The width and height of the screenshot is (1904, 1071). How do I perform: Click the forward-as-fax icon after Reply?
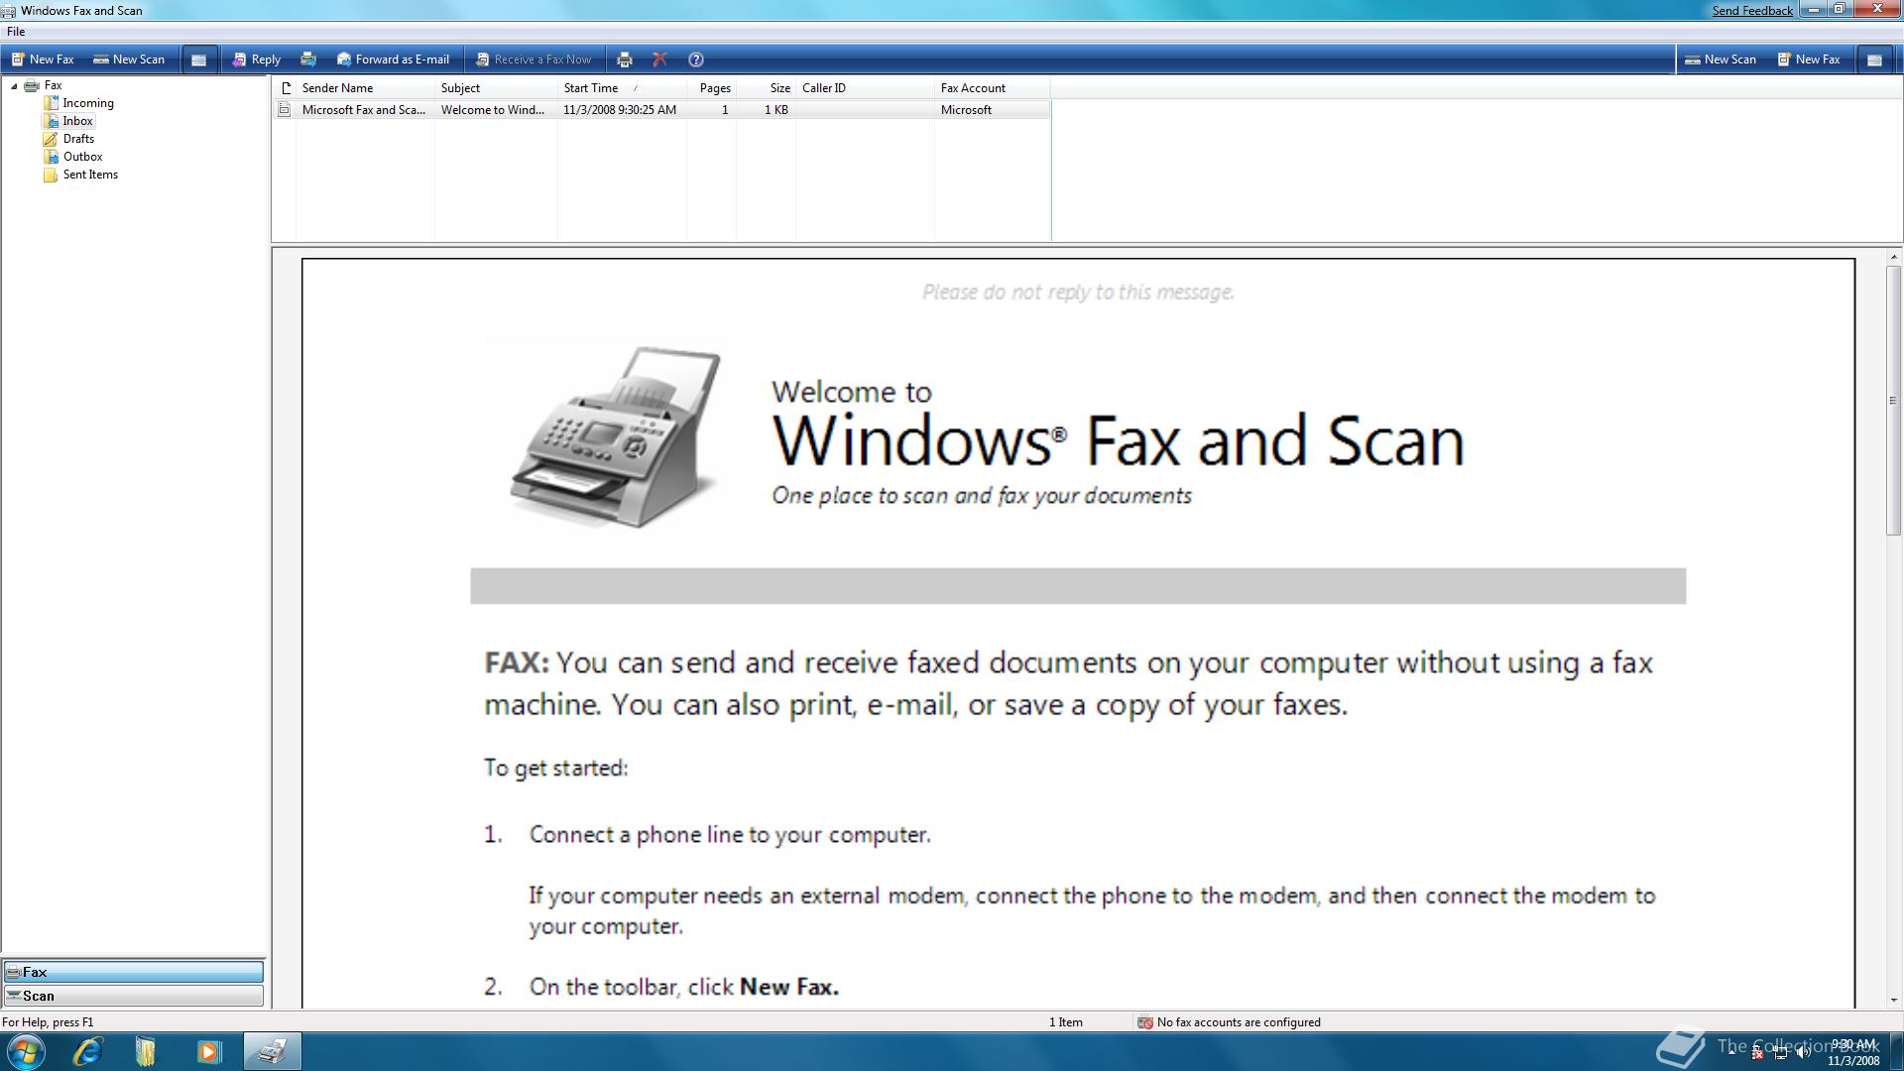point(308,59)
